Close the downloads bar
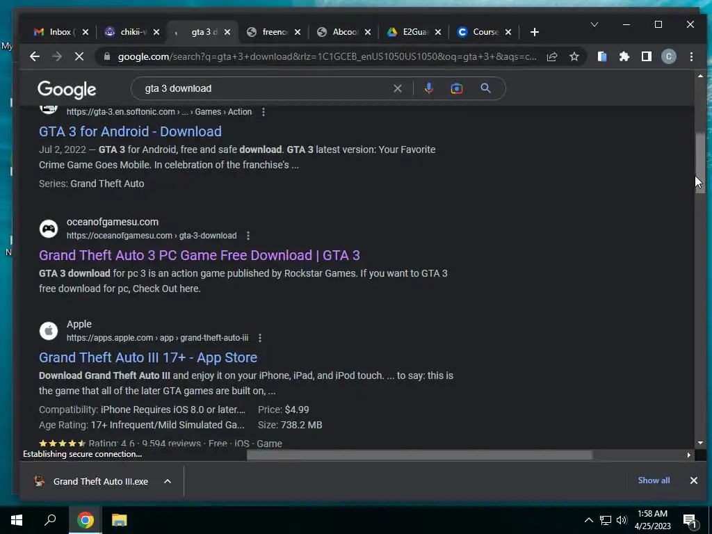The height and width of the screenshot is (534, 712). [x=693, y=480]
